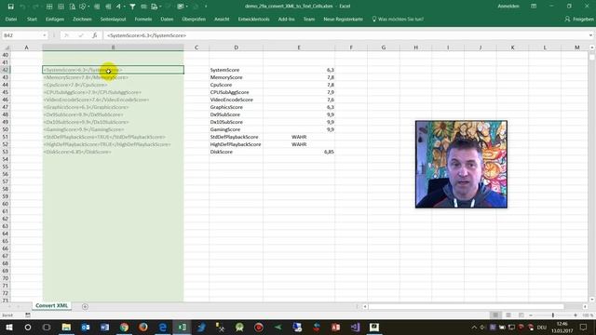The width and height of the screenshot is (596, 335).
Task: Switch to Page Break Preview in status bar
Action: [x=521, y=315]
